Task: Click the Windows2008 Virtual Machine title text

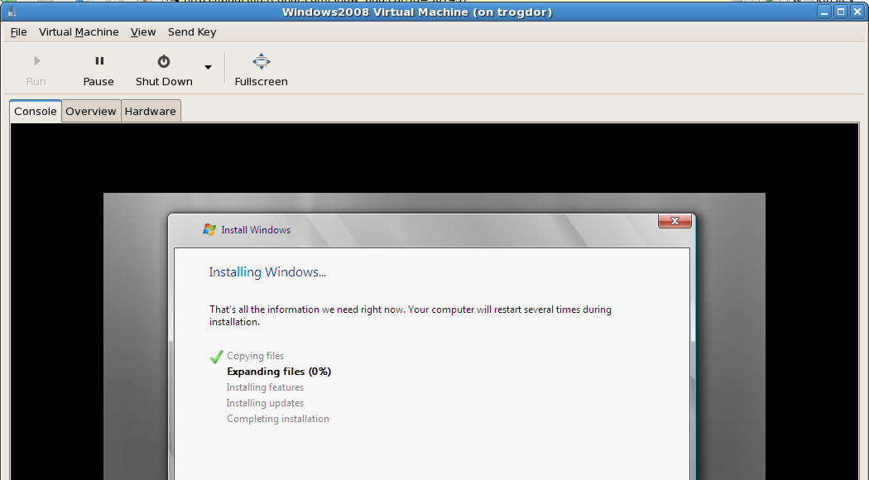Action: click(417, 12)
